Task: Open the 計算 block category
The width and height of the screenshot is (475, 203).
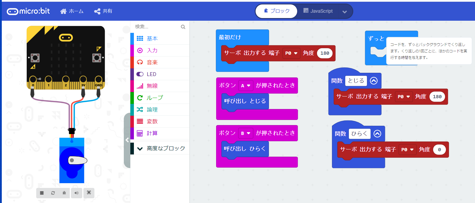Action: (160, 133)
